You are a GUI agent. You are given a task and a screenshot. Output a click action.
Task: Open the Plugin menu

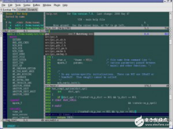point(57,5)
